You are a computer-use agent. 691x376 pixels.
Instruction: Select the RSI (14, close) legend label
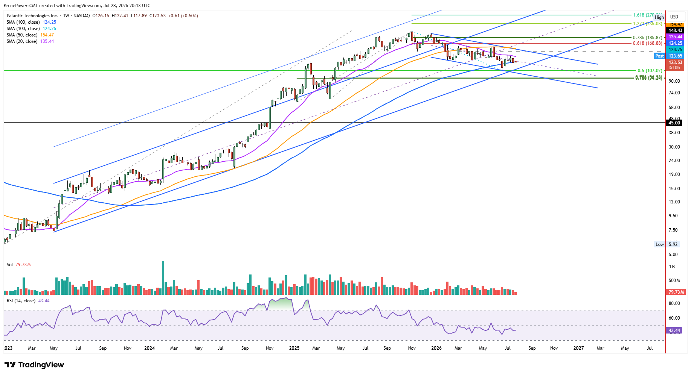pos(21,301)
